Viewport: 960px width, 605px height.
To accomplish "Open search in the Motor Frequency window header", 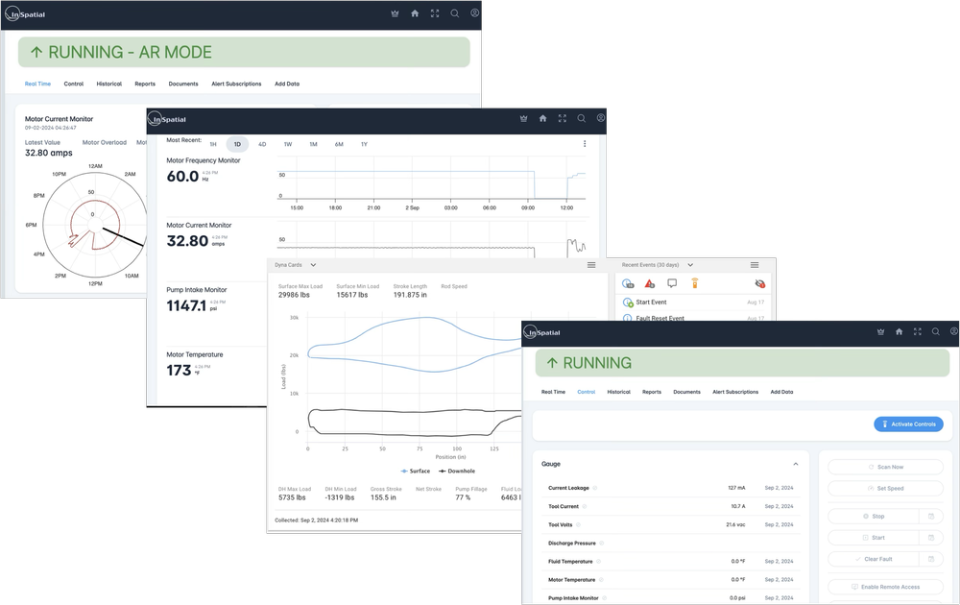I will 582,119.
